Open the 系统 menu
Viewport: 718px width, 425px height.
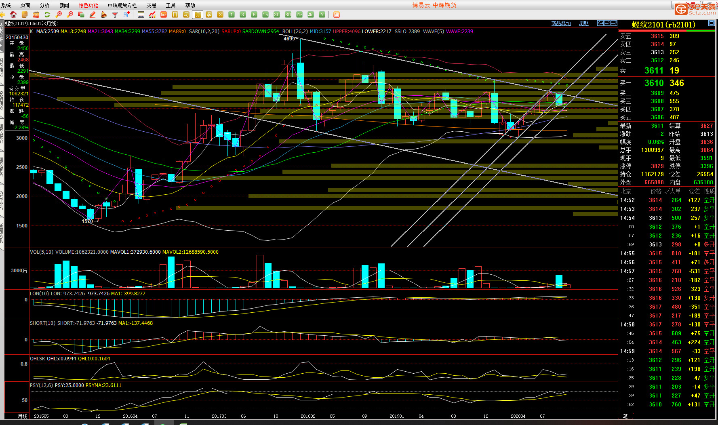(6, 5)
